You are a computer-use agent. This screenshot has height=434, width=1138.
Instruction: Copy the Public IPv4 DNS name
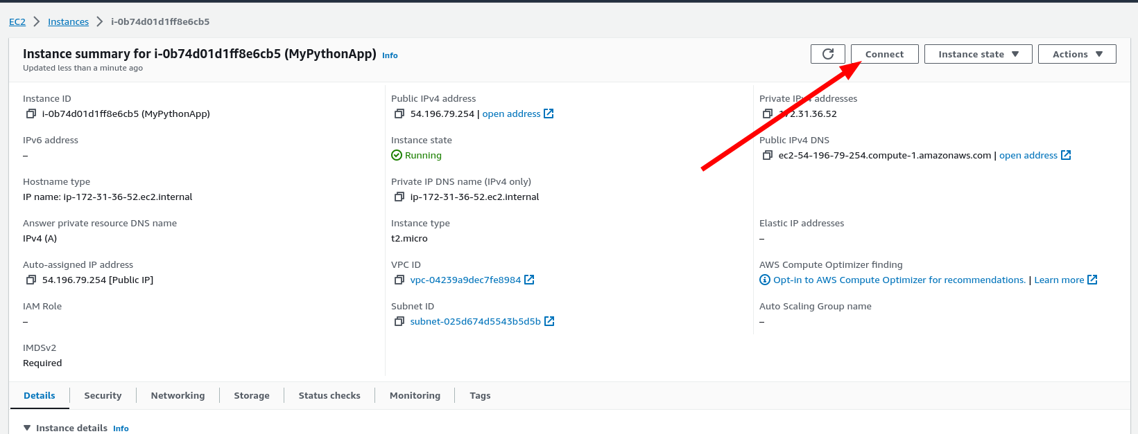767,155
